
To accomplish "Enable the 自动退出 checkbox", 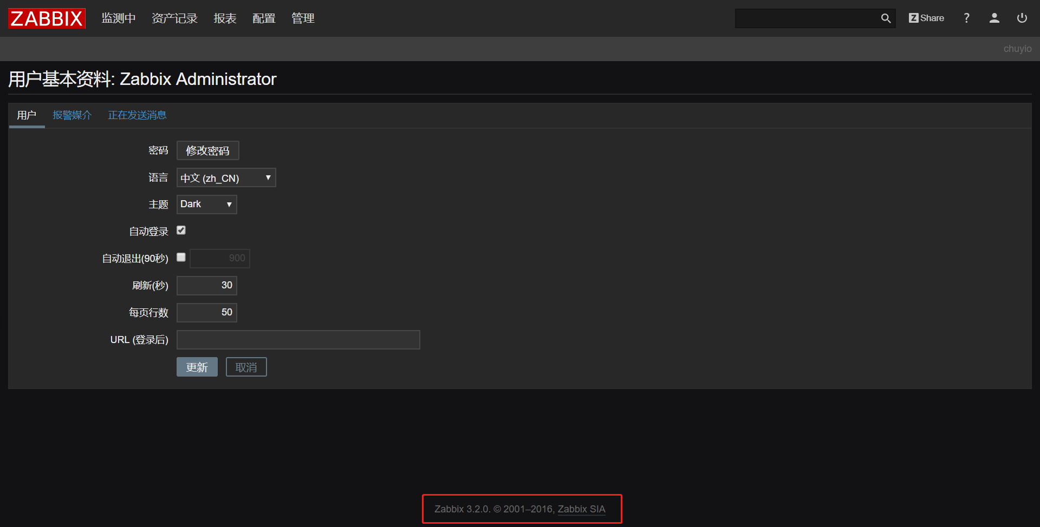I will tap(181, 258).
